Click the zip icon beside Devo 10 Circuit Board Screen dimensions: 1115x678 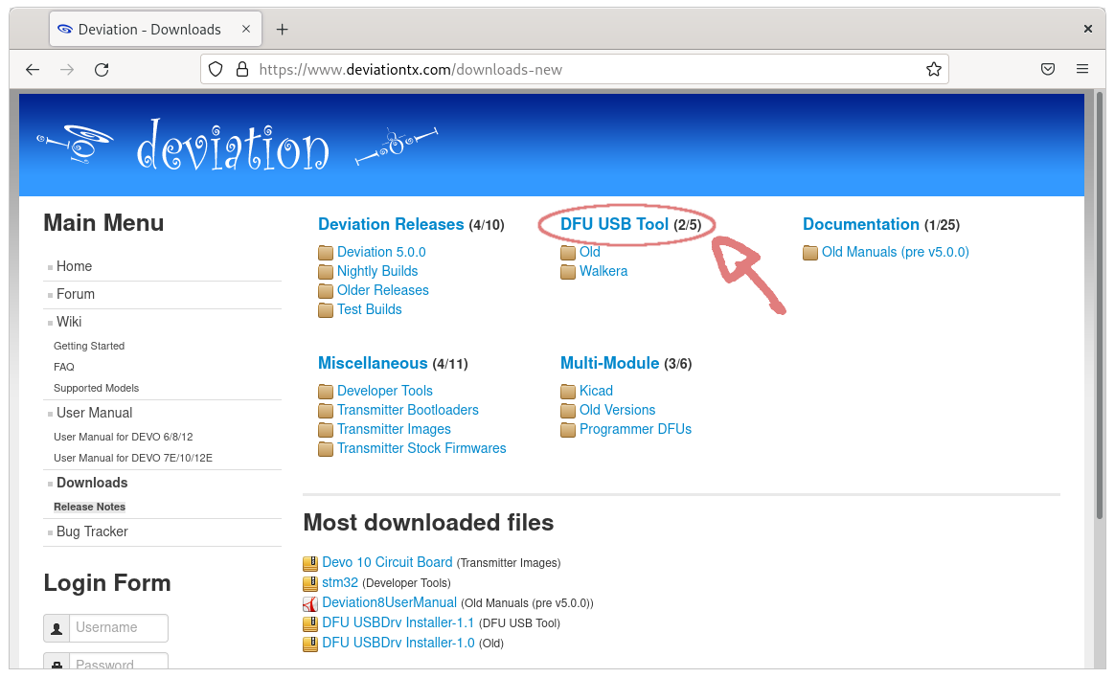coord(310,564)
